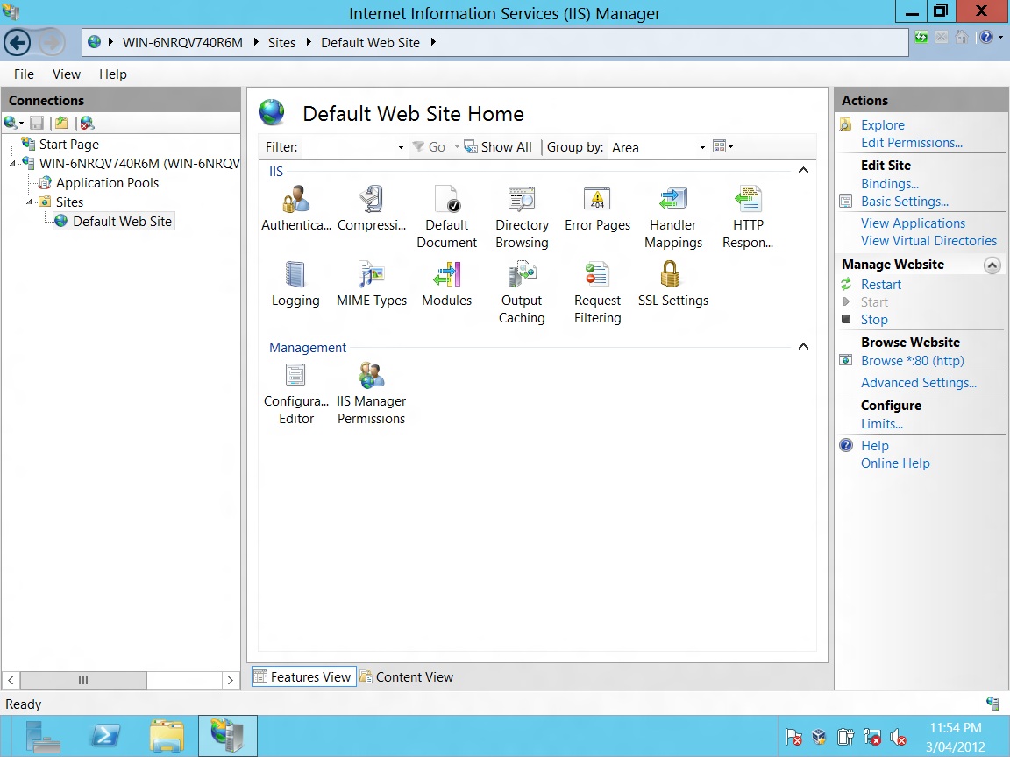The width and height of the screenshot is (1010, 757).
Task: Click the refresh page icon in address bar
Action: pos(921,38)
